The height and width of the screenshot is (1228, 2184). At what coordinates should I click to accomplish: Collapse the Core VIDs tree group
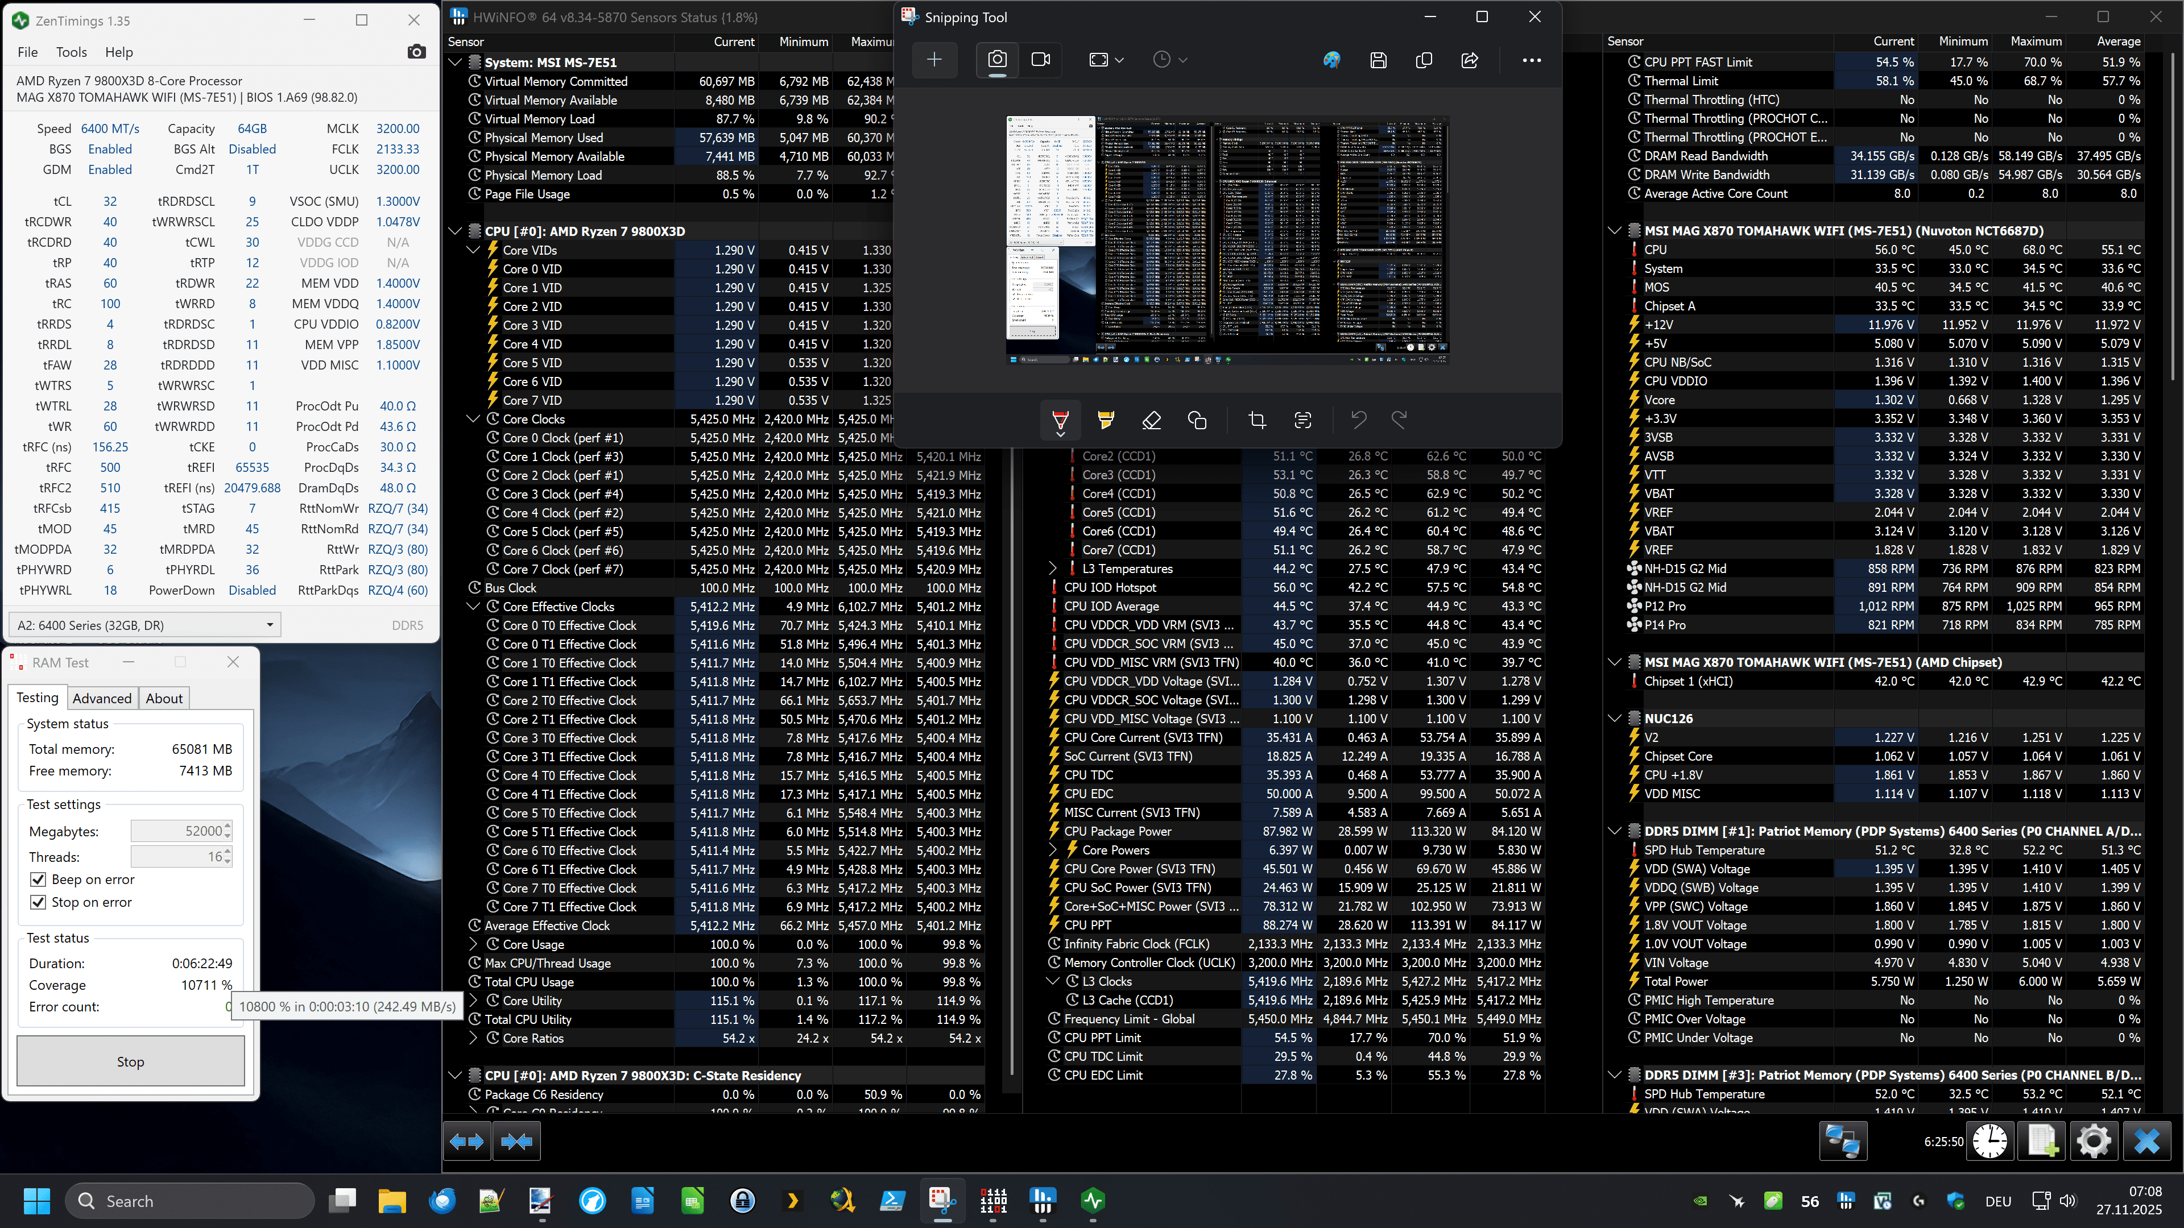click(473, 250)
